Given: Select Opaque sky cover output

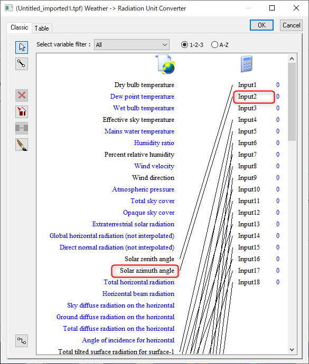Looking at the screenshot, I should click(x=148, y=213).
